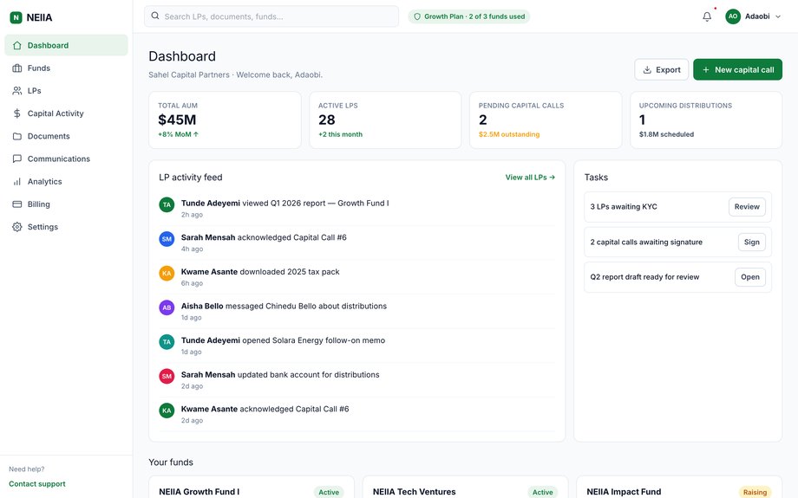Click the AO user avatar

click(x=733, y=16)
